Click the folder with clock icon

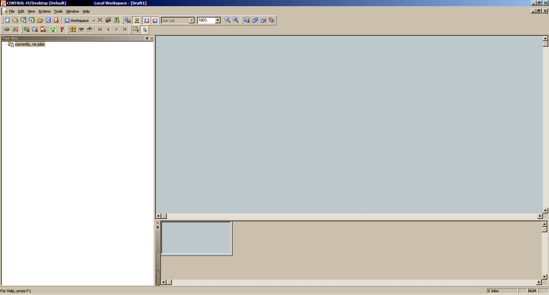pyautogui.click(x=15, y=20)
